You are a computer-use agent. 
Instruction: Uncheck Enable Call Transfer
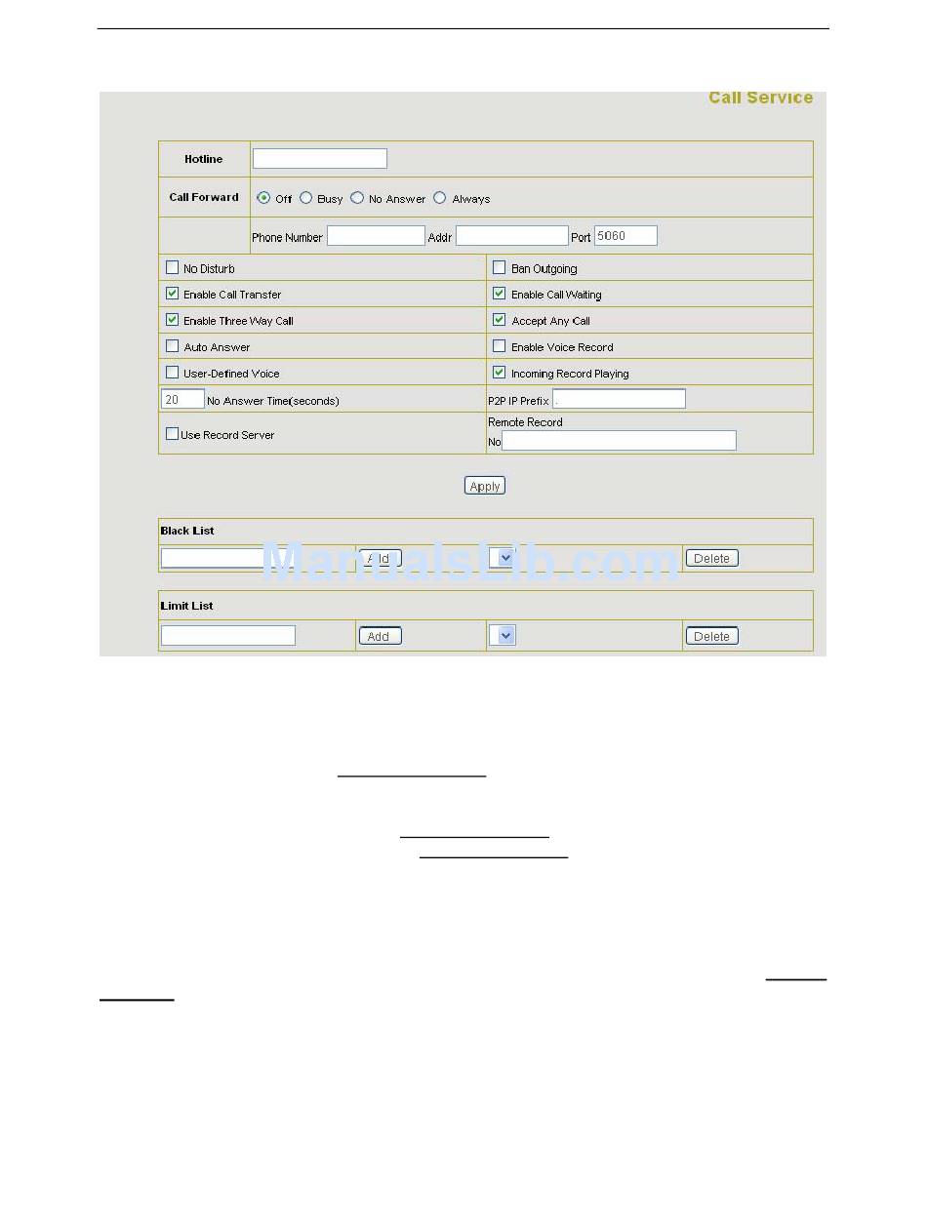pyautogui.click(x=173, y=294)
